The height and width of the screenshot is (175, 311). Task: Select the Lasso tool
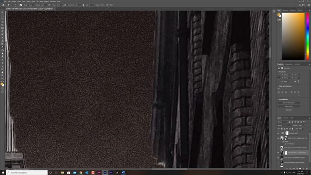[2, 18]
